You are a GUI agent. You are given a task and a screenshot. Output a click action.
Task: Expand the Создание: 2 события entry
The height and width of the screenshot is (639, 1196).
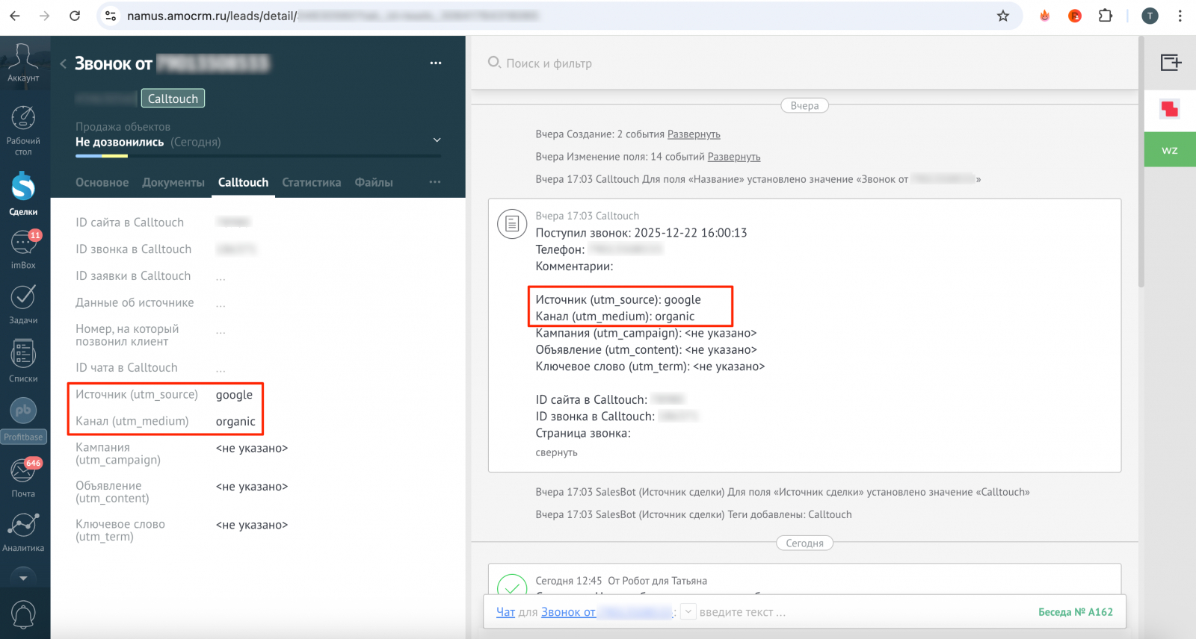(x=694, y=134)
